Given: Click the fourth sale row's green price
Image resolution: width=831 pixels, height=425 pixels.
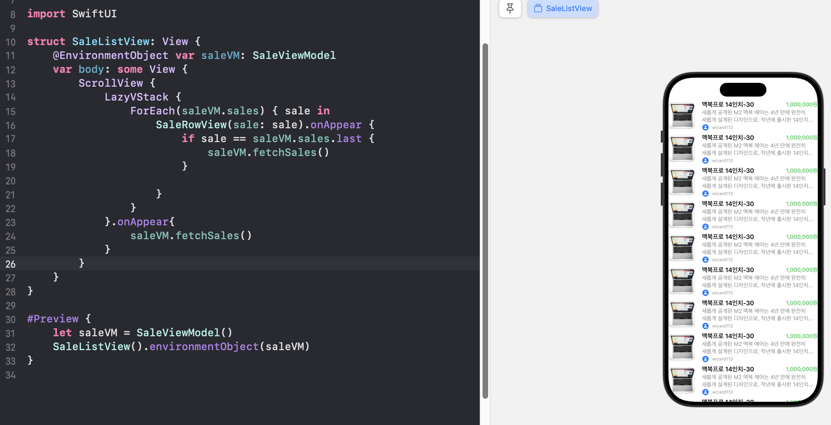Looking at the screenshot, I should point(801,204).
